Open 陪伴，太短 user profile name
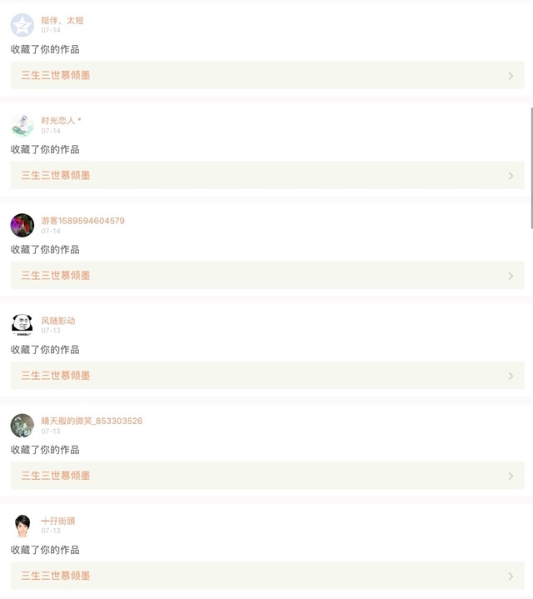533x599 pixels. pyautogui.click(x=62, y=20)
